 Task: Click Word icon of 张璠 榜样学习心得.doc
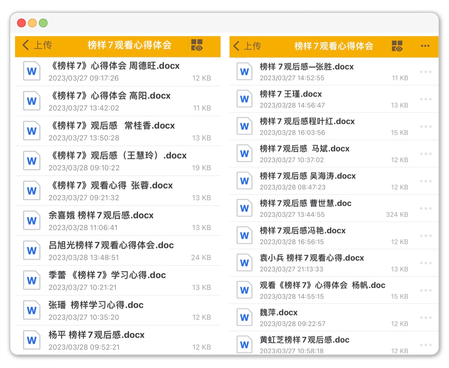point(32,310)
